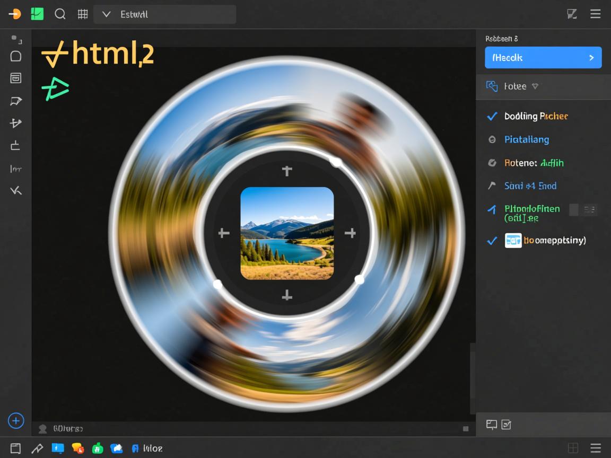Open the hamburger menu at top right
This screenshot has height=458, width=611.
coord(596,14)
